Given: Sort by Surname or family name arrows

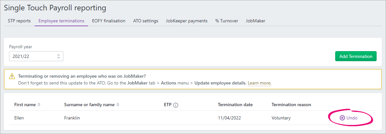Looking at the screenshot, I should (118, 105).
